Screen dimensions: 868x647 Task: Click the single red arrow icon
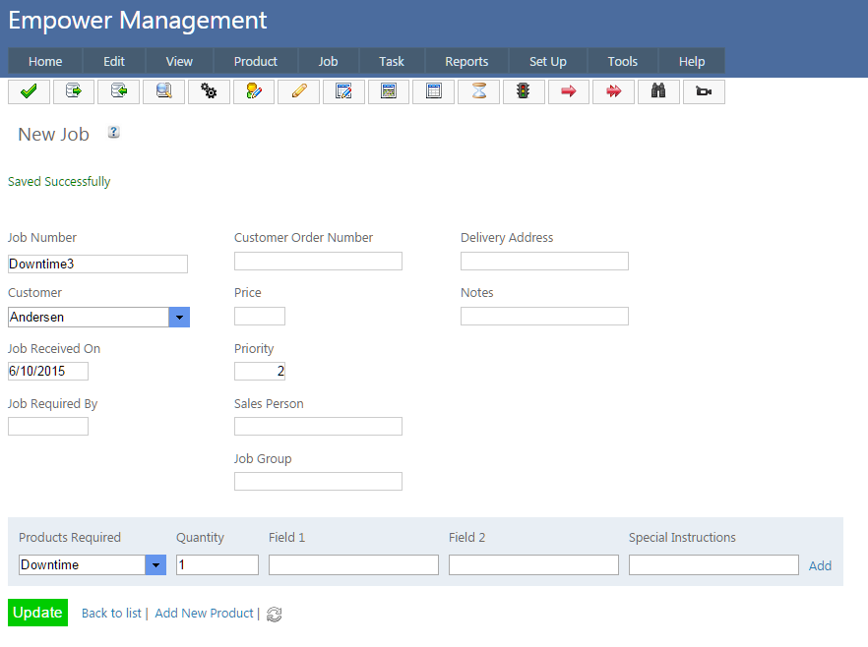click(x=569, y=91)
